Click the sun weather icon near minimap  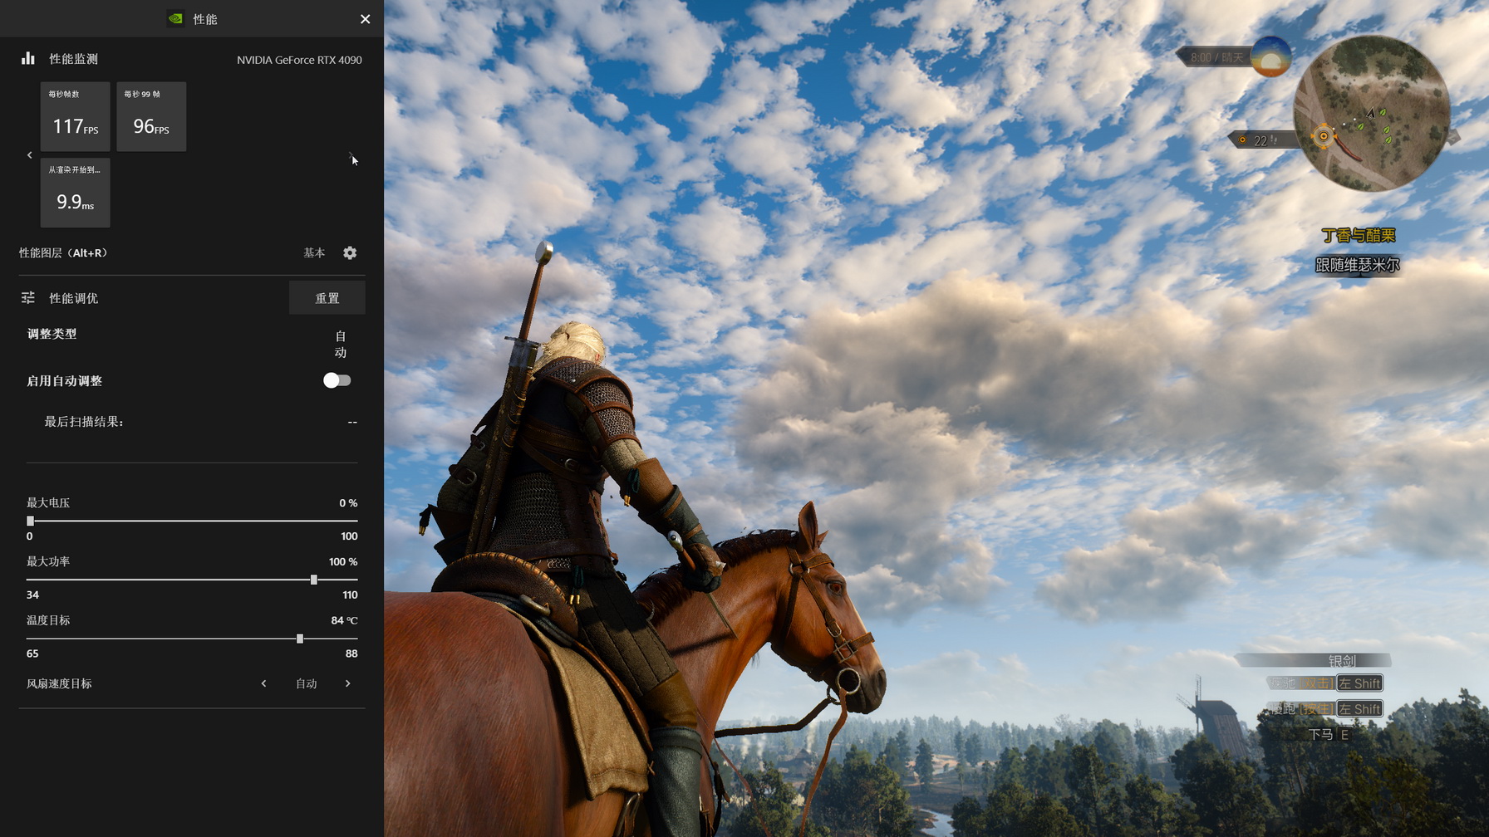click(x=1271, y=56)
